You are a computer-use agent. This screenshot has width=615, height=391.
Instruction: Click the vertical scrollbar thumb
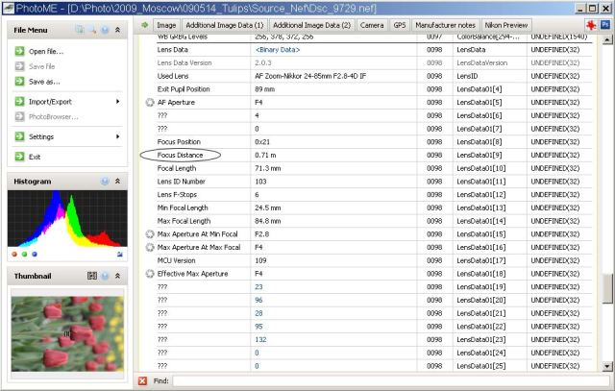606,288
